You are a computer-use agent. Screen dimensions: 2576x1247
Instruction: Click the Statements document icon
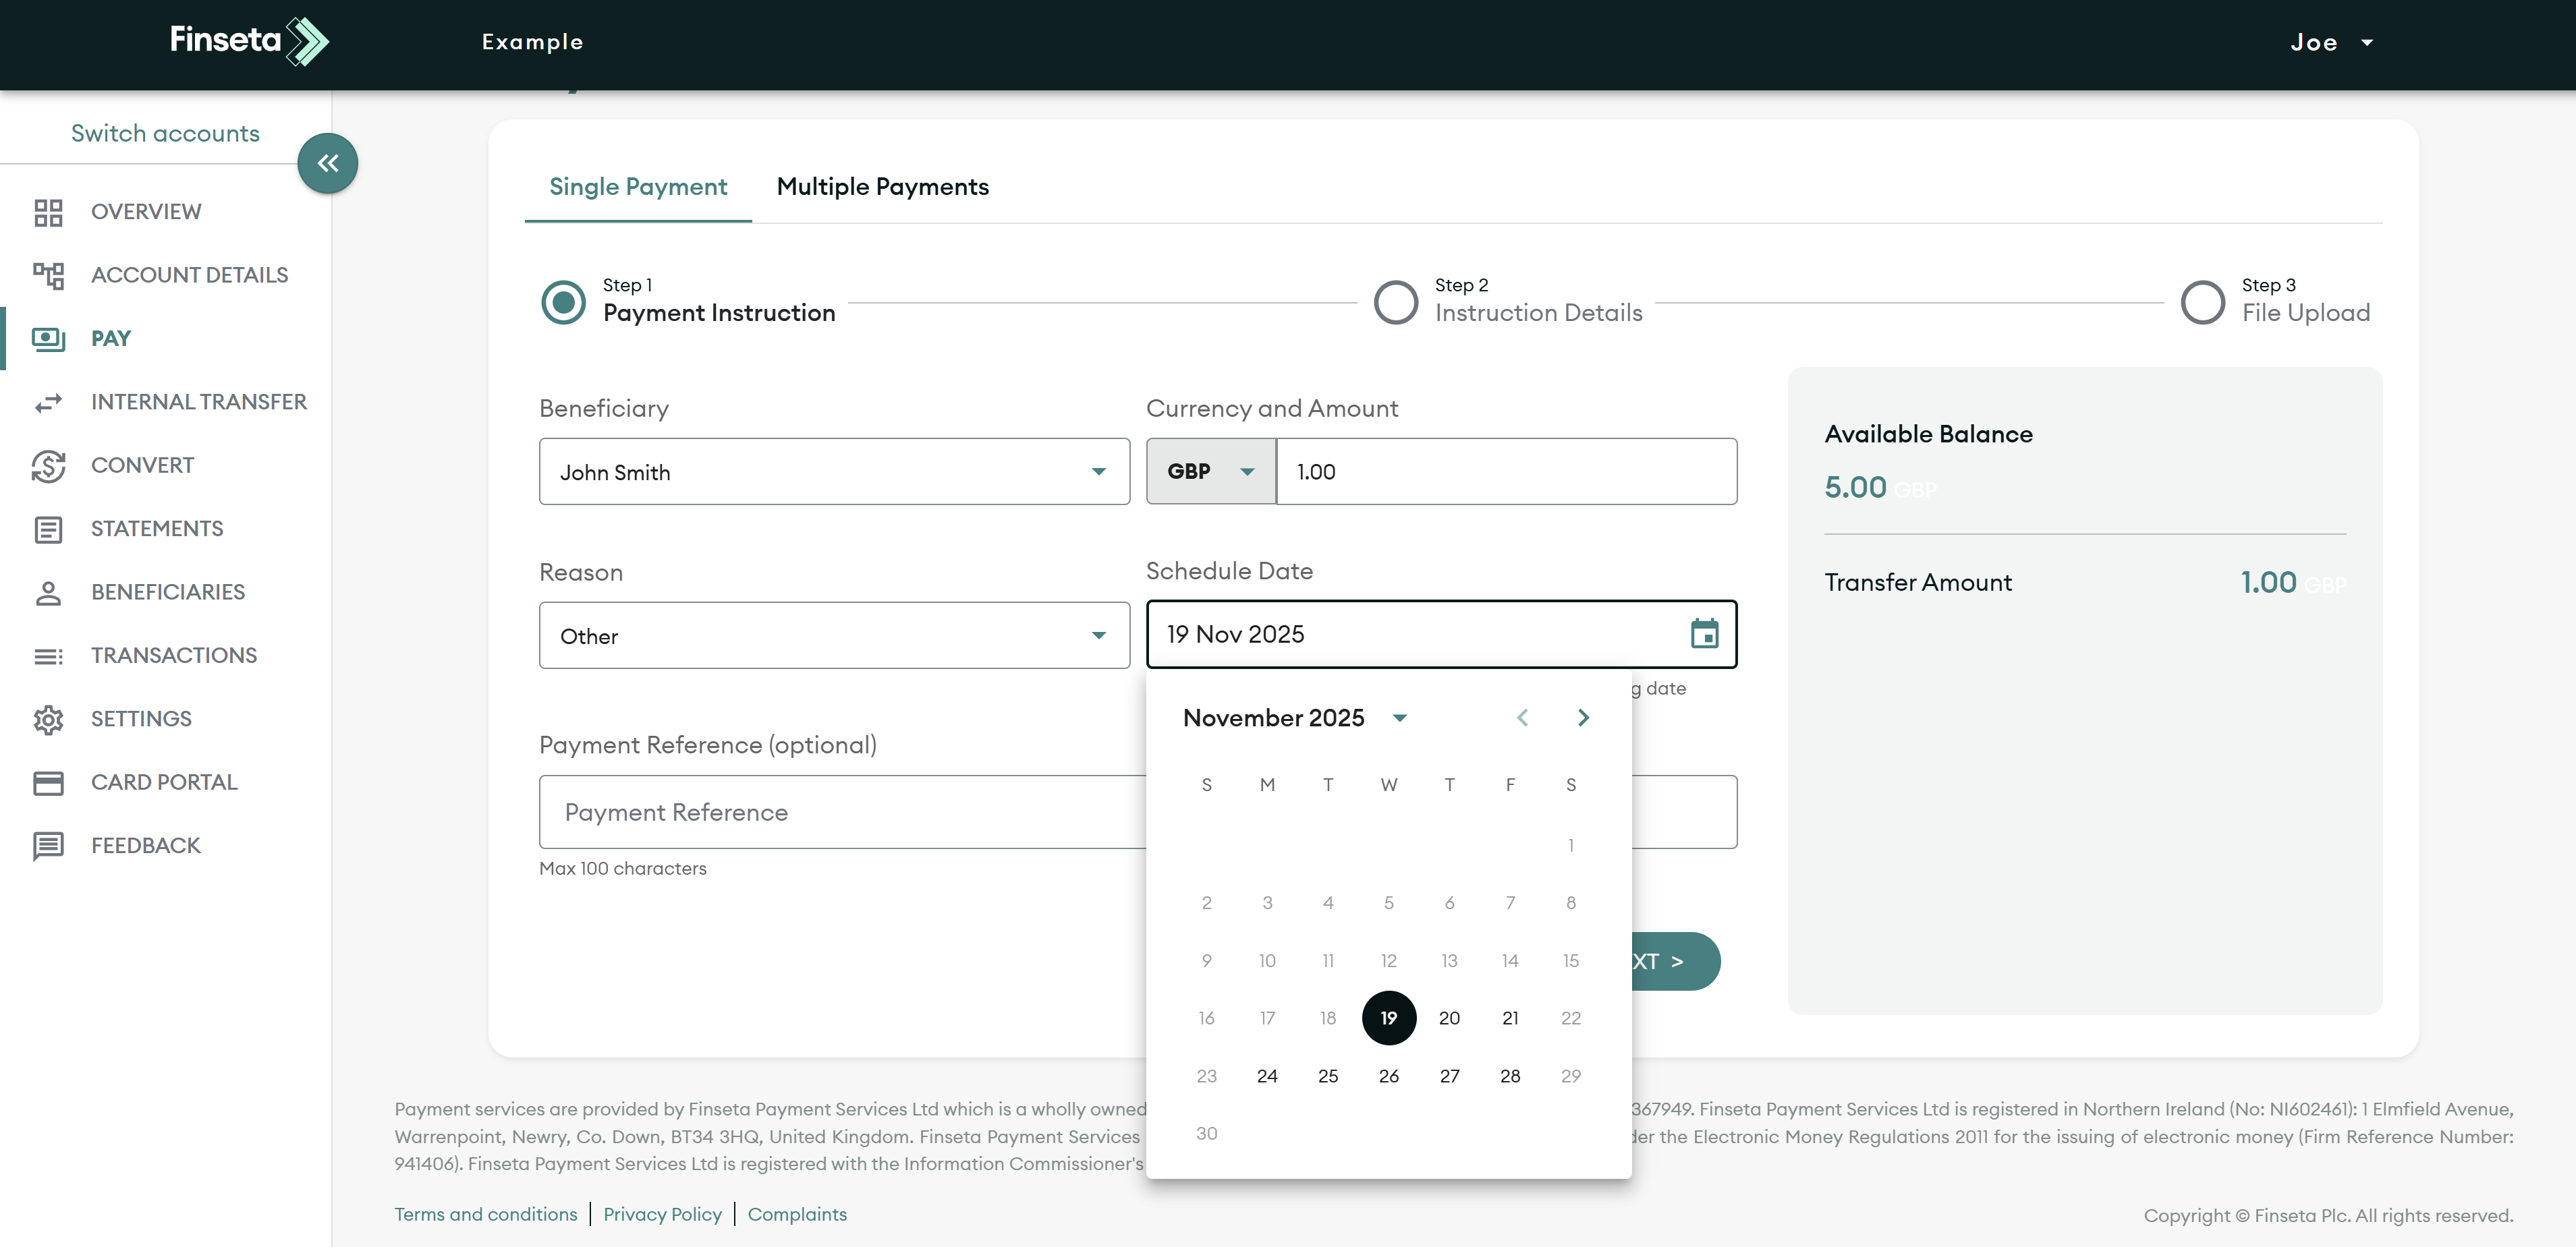pyautogui.click(x=48, y=529)
